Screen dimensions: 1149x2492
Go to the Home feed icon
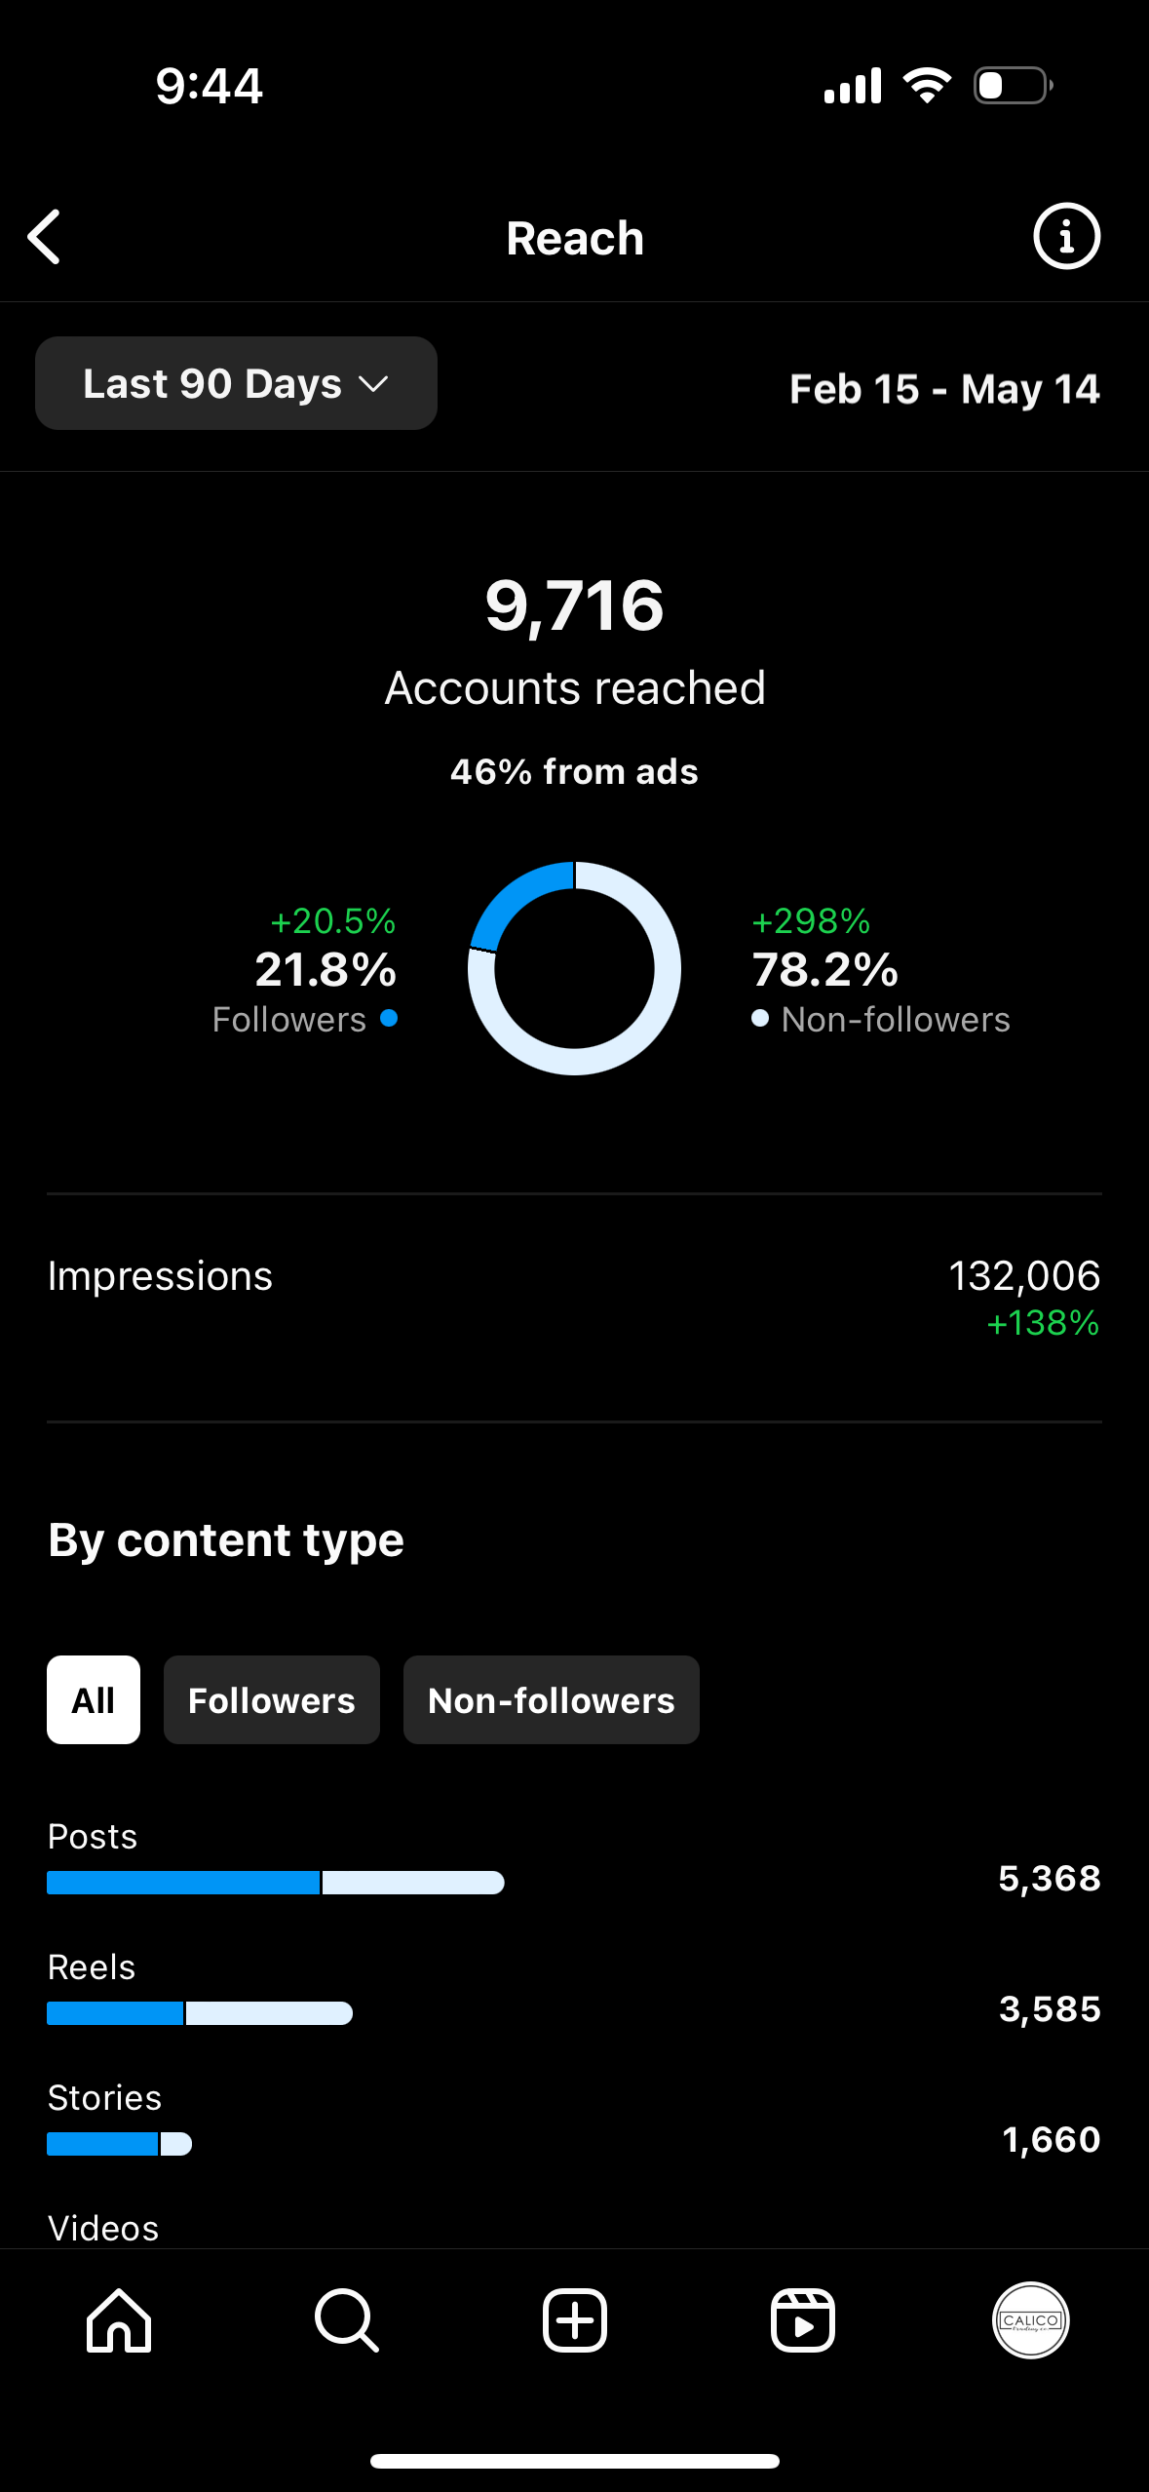point(119,2320)
